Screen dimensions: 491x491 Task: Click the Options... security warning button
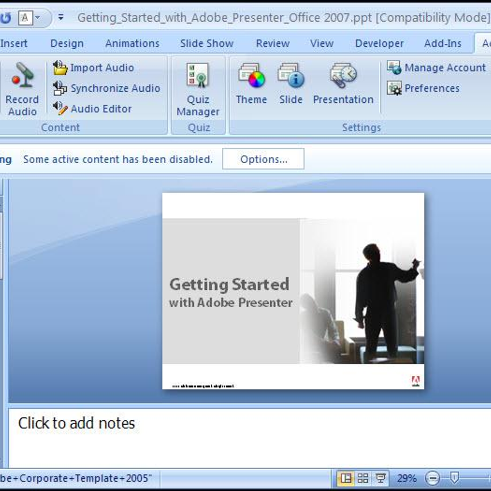click(263, 159)
